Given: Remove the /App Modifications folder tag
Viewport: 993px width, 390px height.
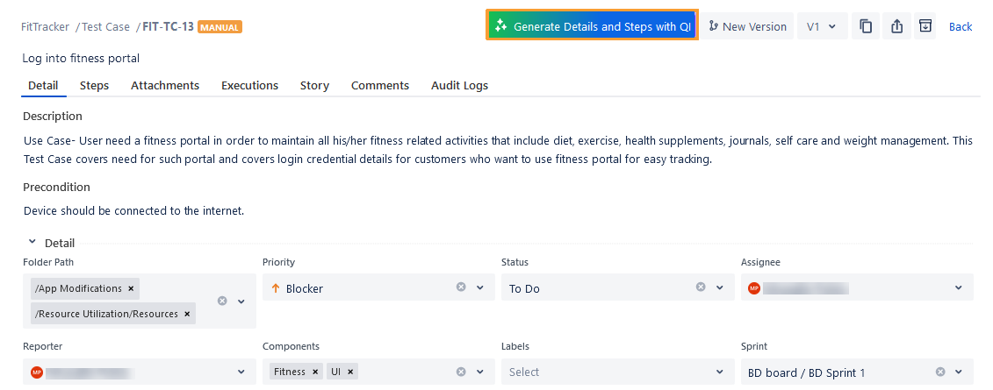Looking at the screenshot, I should 131,288.
